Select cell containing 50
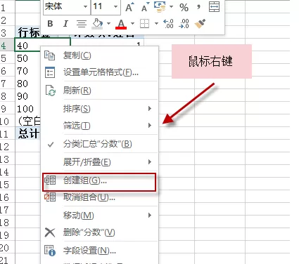The width and height of the screenshot is (299, 264). tap(28, 58)
